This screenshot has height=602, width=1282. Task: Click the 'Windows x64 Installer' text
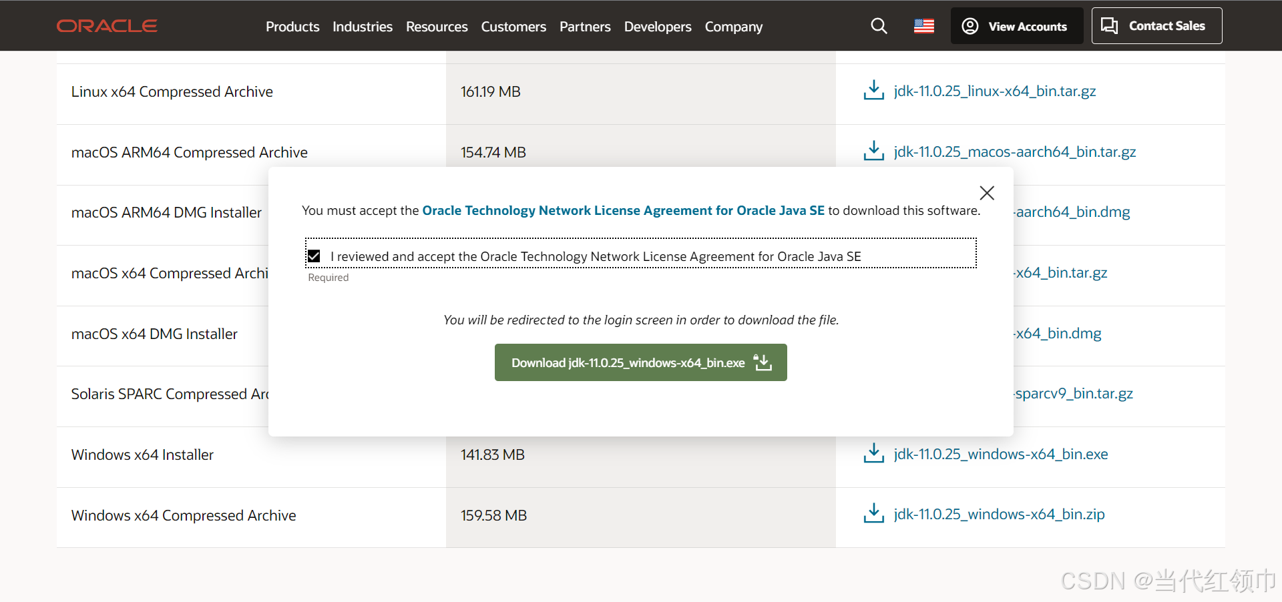142,455
